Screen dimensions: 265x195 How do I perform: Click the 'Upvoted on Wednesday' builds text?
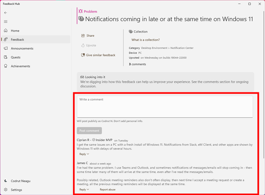(x=158, y=58)
